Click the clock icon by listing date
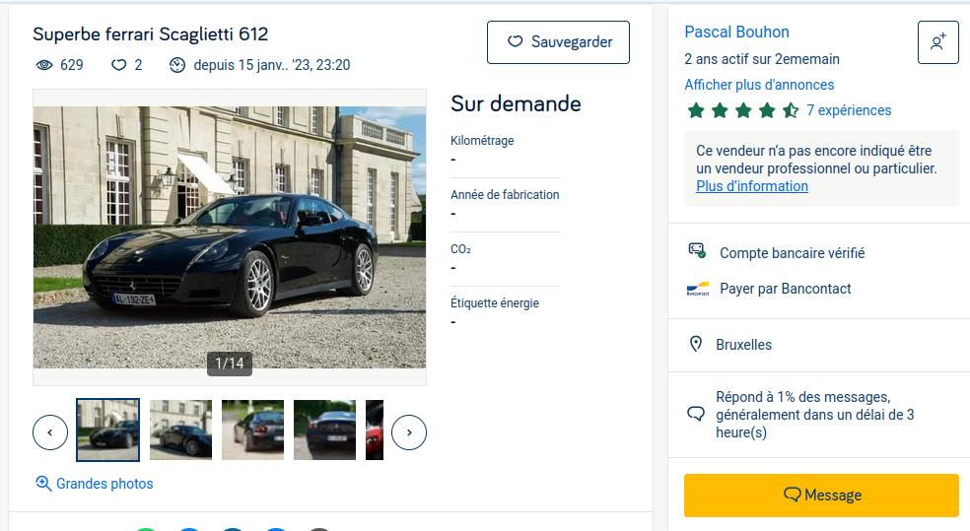Screen dimensions: 970x531 [x=177, y=65]
